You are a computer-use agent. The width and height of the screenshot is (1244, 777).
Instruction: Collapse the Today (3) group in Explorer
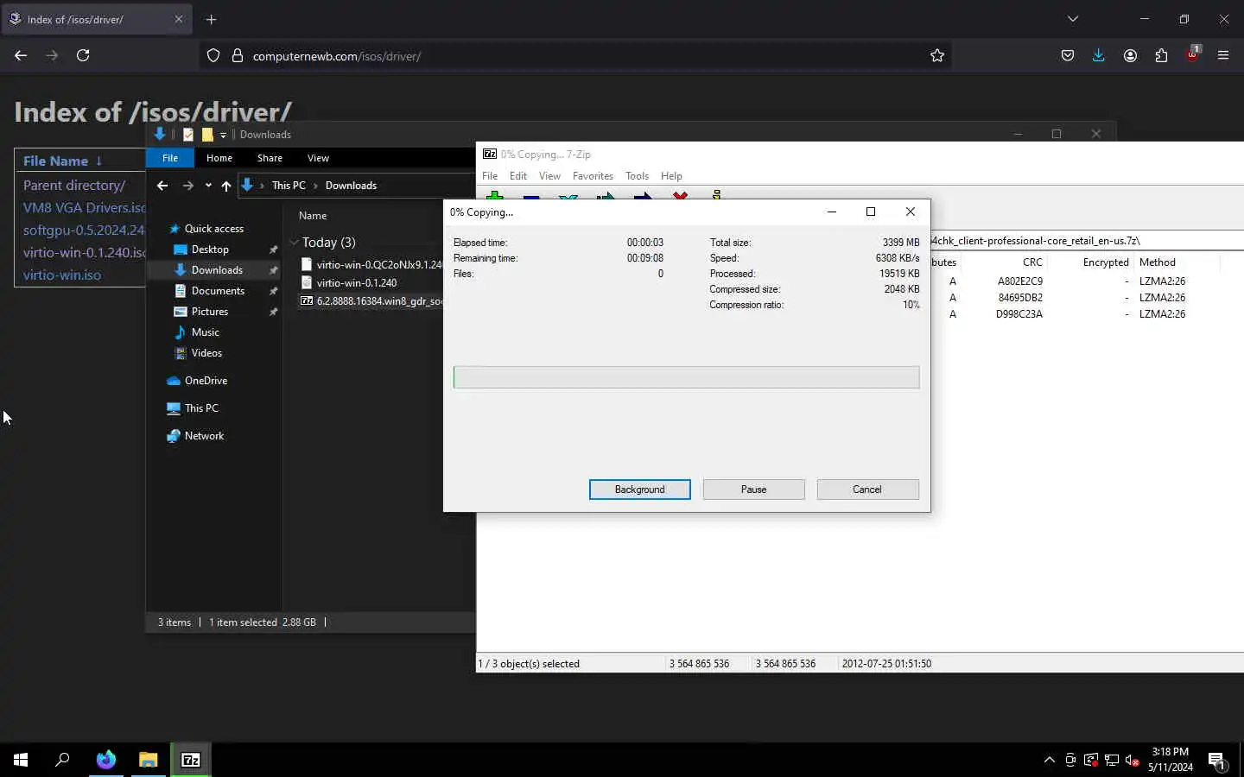click(294, 243)
